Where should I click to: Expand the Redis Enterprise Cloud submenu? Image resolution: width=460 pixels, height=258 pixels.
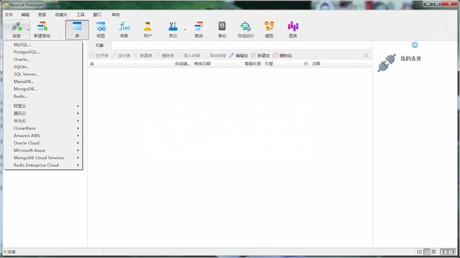[x=43, y=165]
